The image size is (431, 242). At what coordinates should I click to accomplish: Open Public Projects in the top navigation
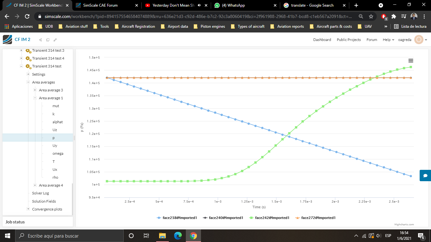349,40
